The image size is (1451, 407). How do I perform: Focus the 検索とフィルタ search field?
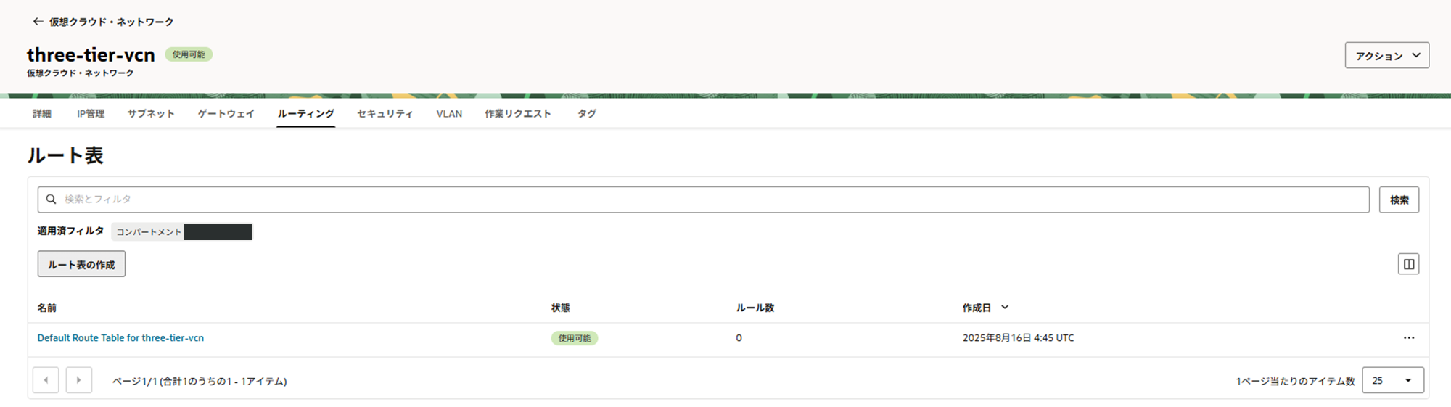(703, 200)
